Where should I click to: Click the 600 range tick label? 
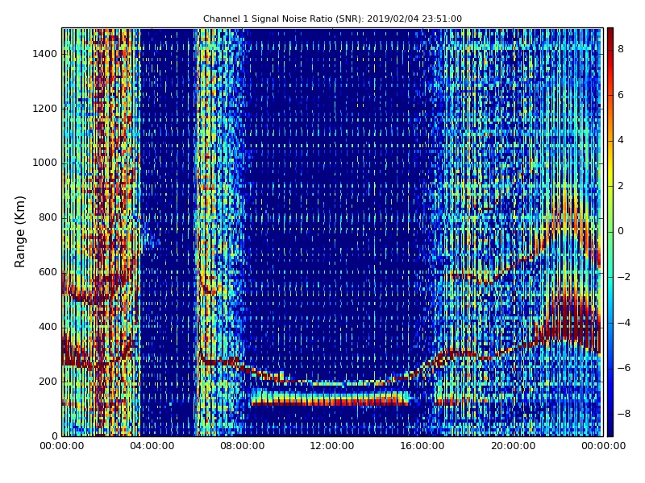[48, 272]
